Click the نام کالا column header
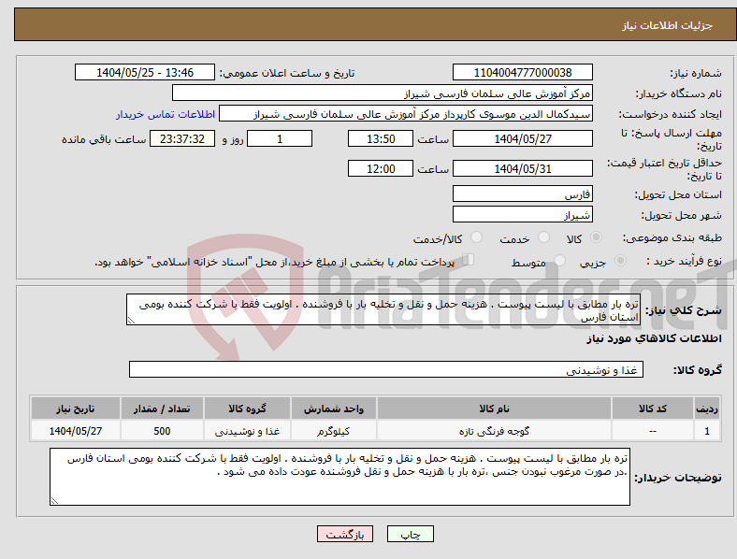This screenshot has height=559, width=737. (x=494, y=408)
